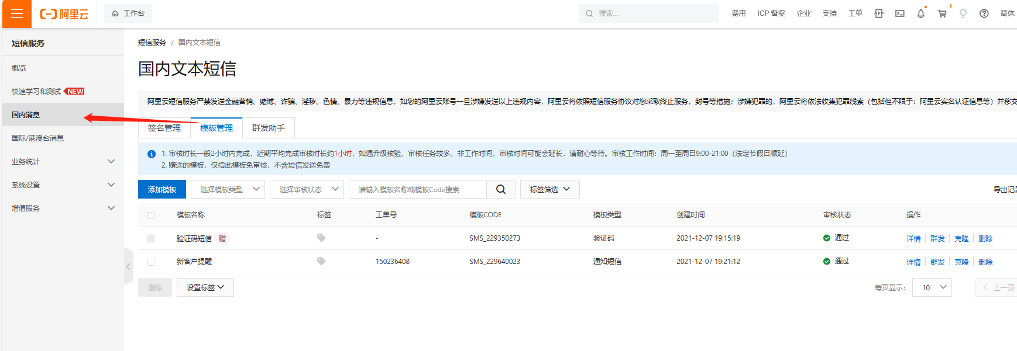Collapse the sidebar with the arrow handle
The height and width of the screenshot is (351, 1017).
tap(128, 267)
